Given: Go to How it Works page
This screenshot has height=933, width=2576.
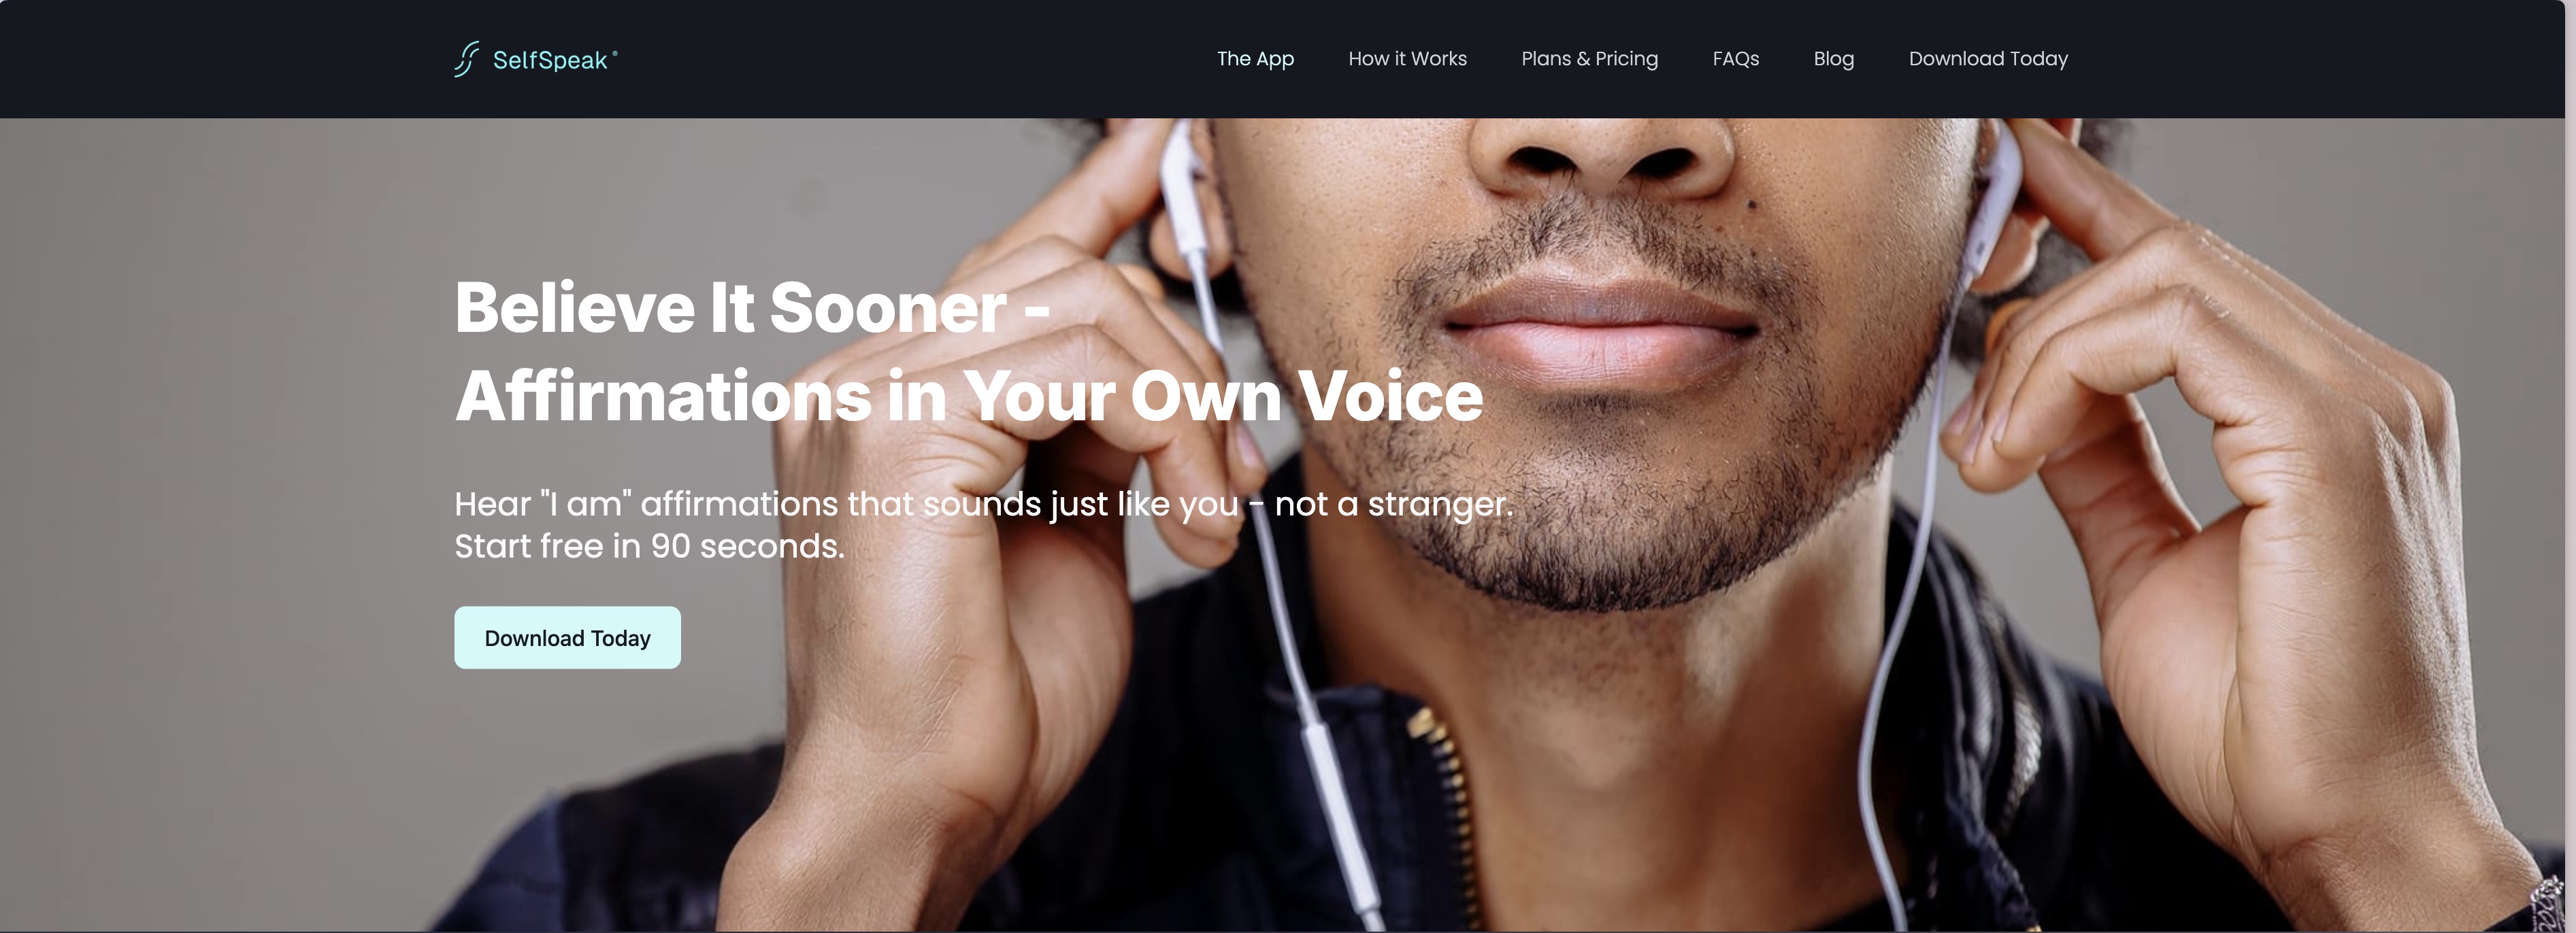Looking at the screenshot, I should (1407, 59).
